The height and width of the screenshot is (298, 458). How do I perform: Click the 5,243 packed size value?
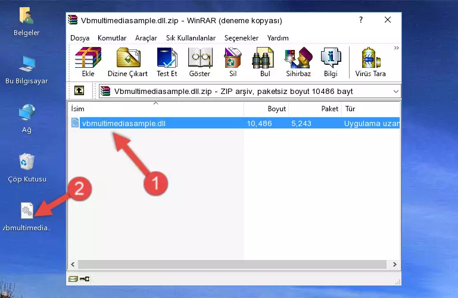(x=301, y=123)
